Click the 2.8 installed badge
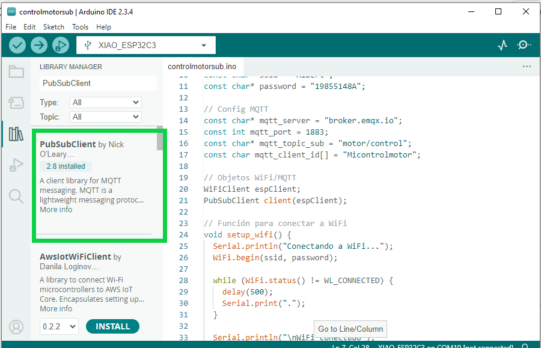Viewport: 541px width, 348px height. tap(66, 166)
